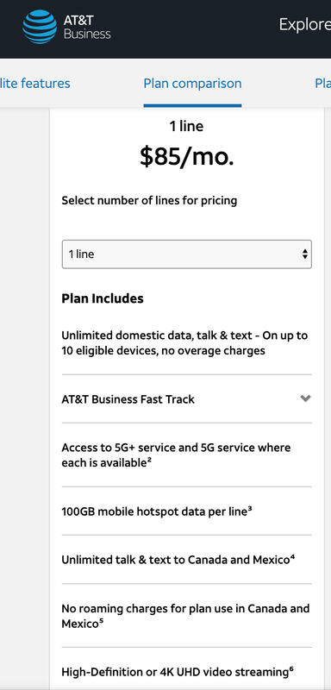Open the 1 line selection dropdown
The image size is (331, 690).
(x=187, y=254)
